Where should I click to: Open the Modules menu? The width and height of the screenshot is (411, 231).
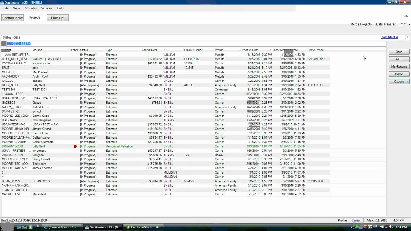[x=31, y=8]
